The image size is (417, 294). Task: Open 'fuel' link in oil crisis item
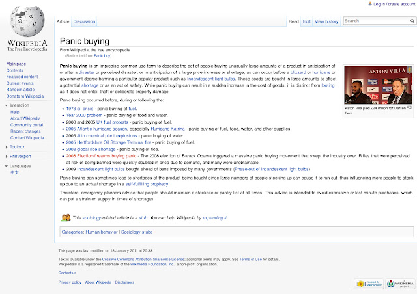click(132, 109)
